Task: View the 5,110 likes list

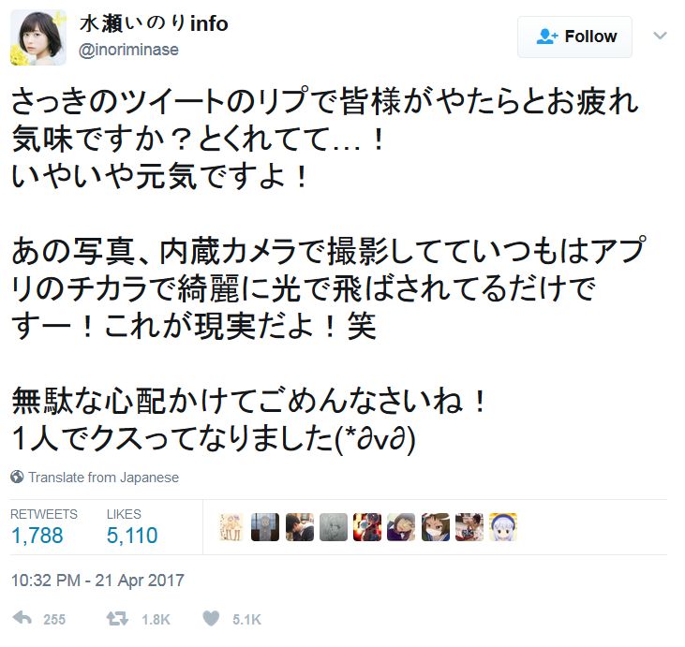Action: (x=134, y=535)
